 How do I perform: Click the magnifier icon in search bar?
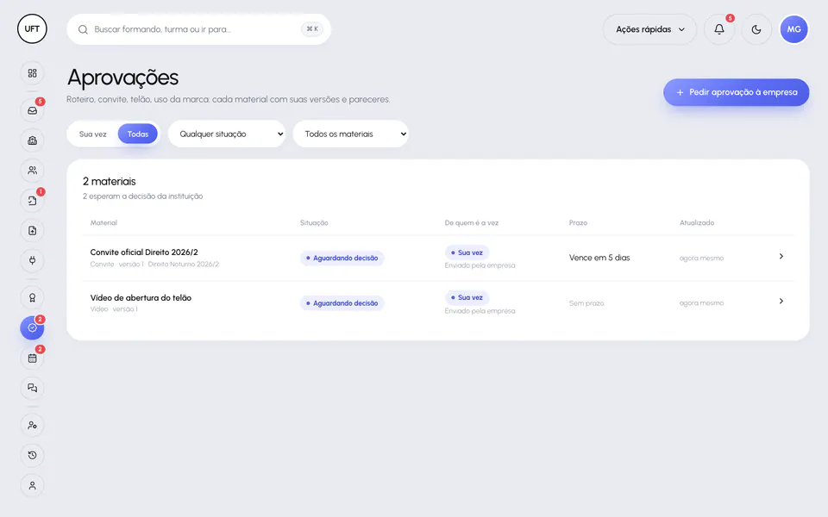coord(83,29)
